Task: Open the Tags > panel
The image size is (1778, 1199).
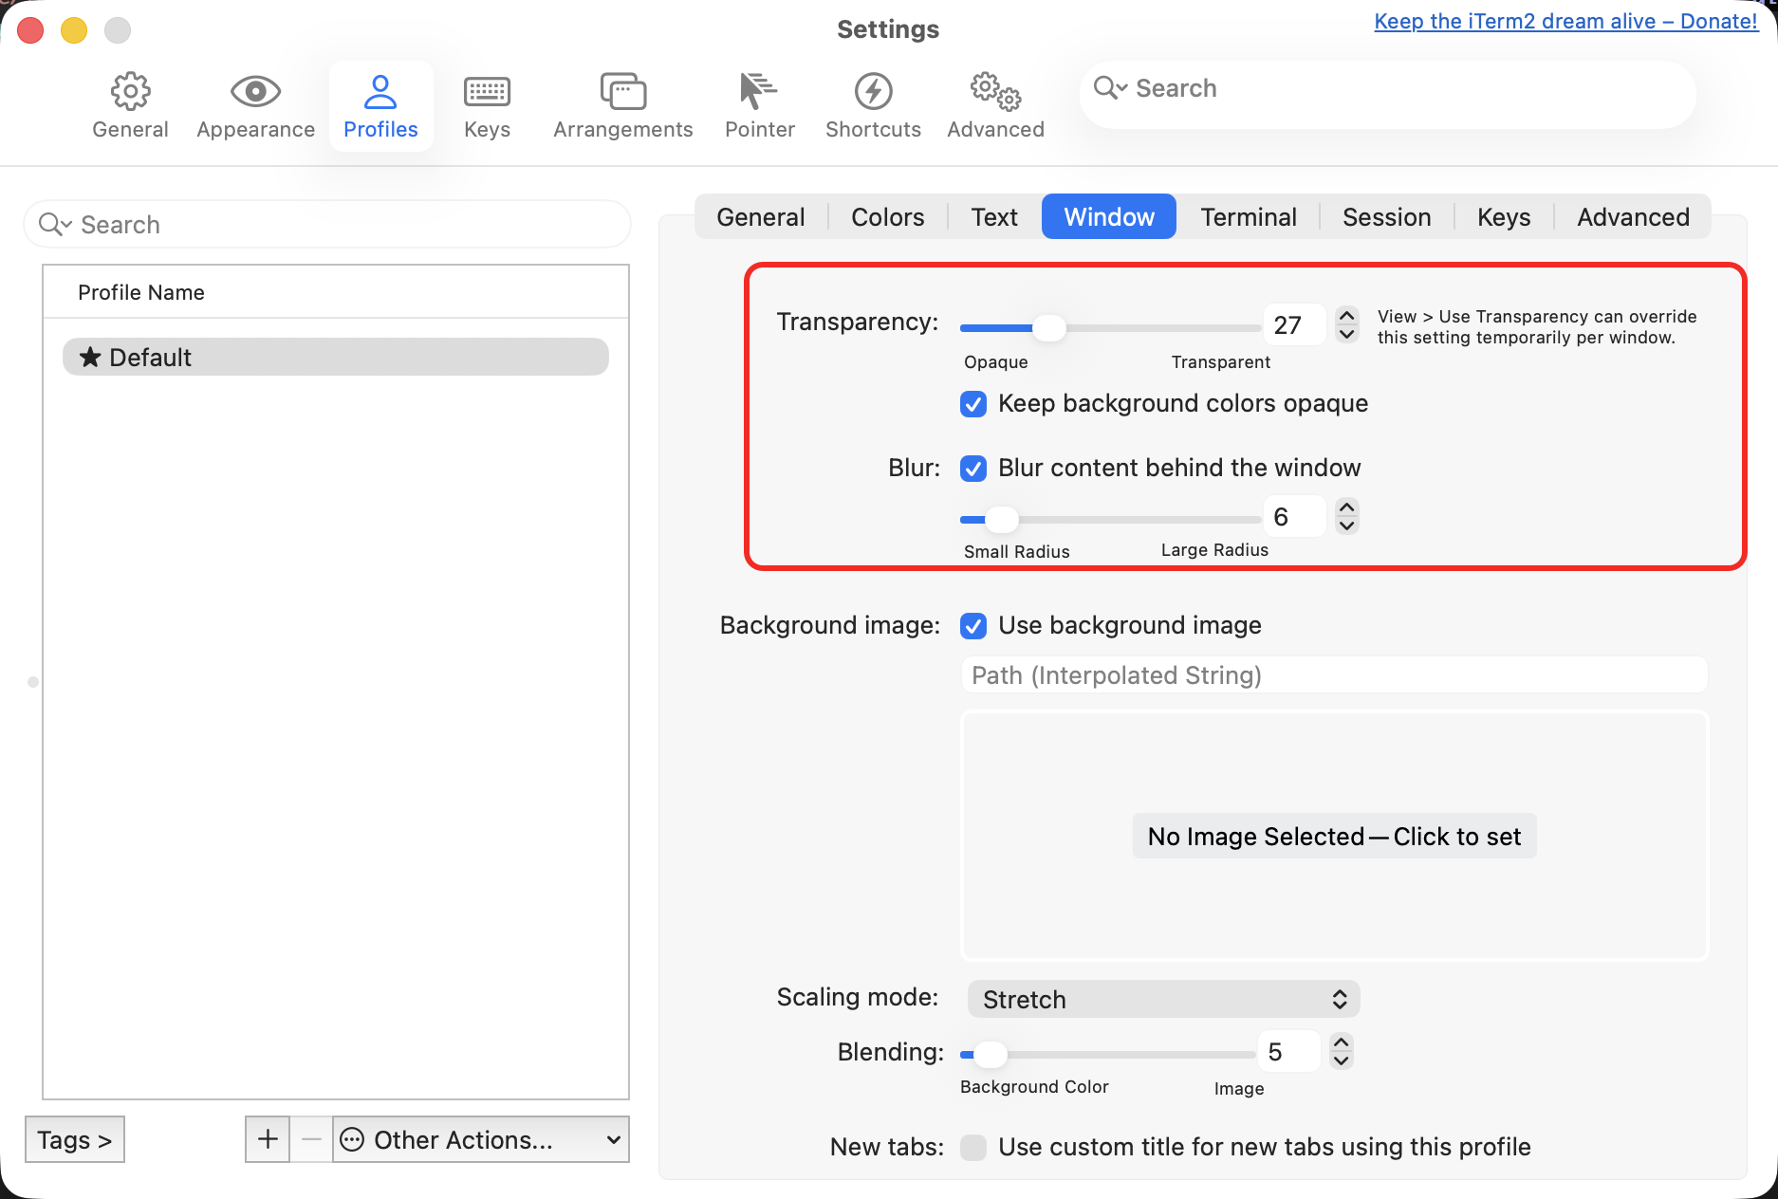Action: click(x=75, y=1138)
